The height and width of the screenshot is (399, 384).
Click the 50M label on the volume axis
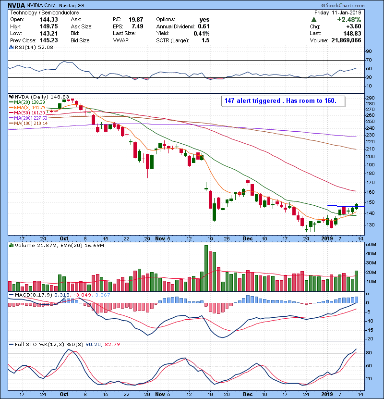[371, 245]
